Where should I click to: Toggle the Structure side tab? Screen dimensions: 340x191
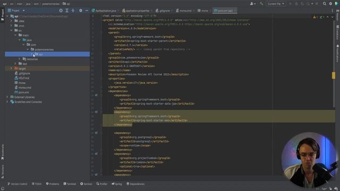(x=2, y=171)
